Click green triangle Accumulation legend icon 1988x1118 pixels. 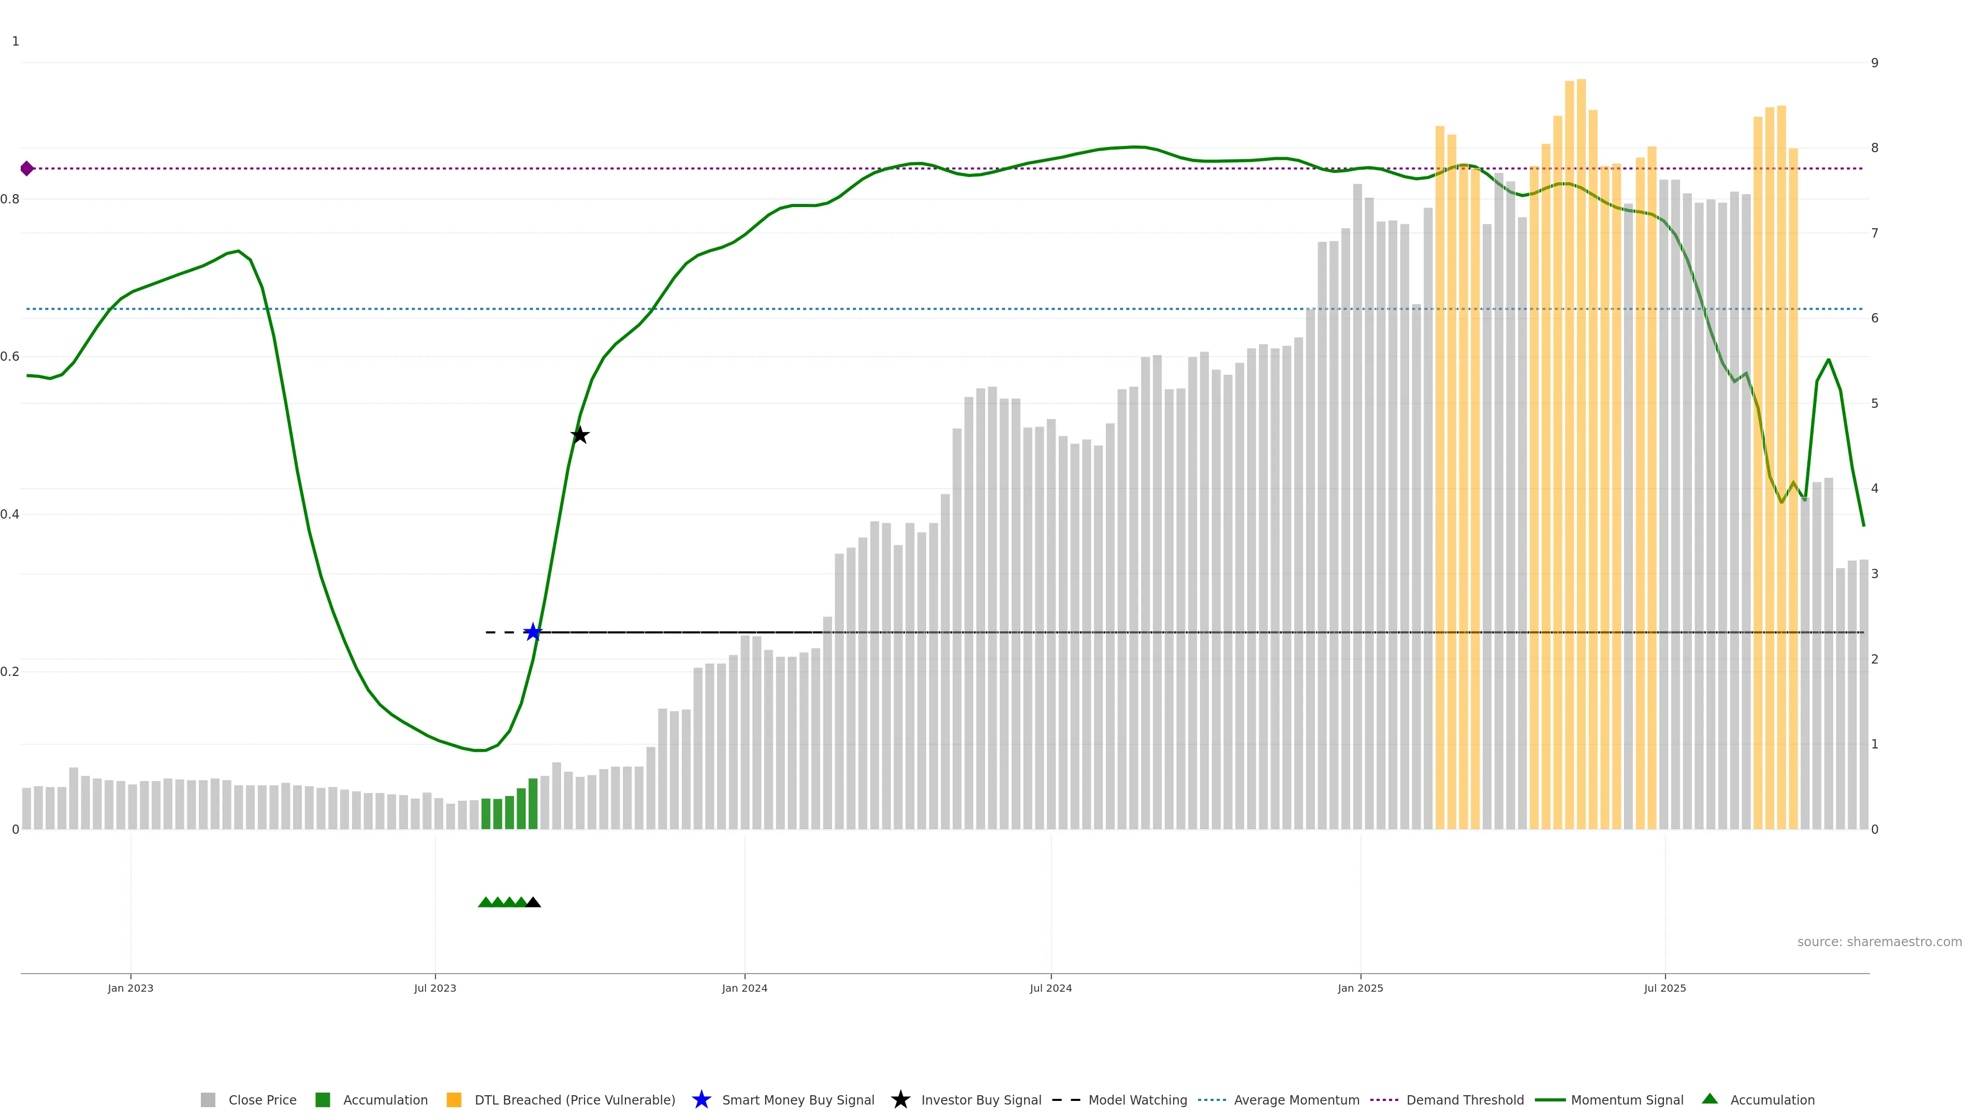(x=1709, y=1099)
